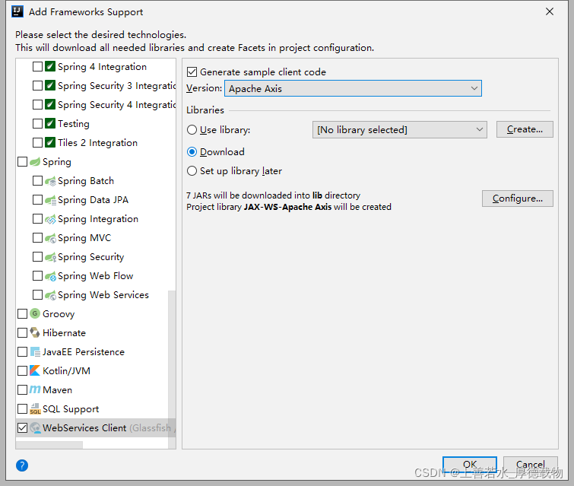Click the vertical scrollbar of frameworks list
This screenshot has width=574, height=486.
172,368
